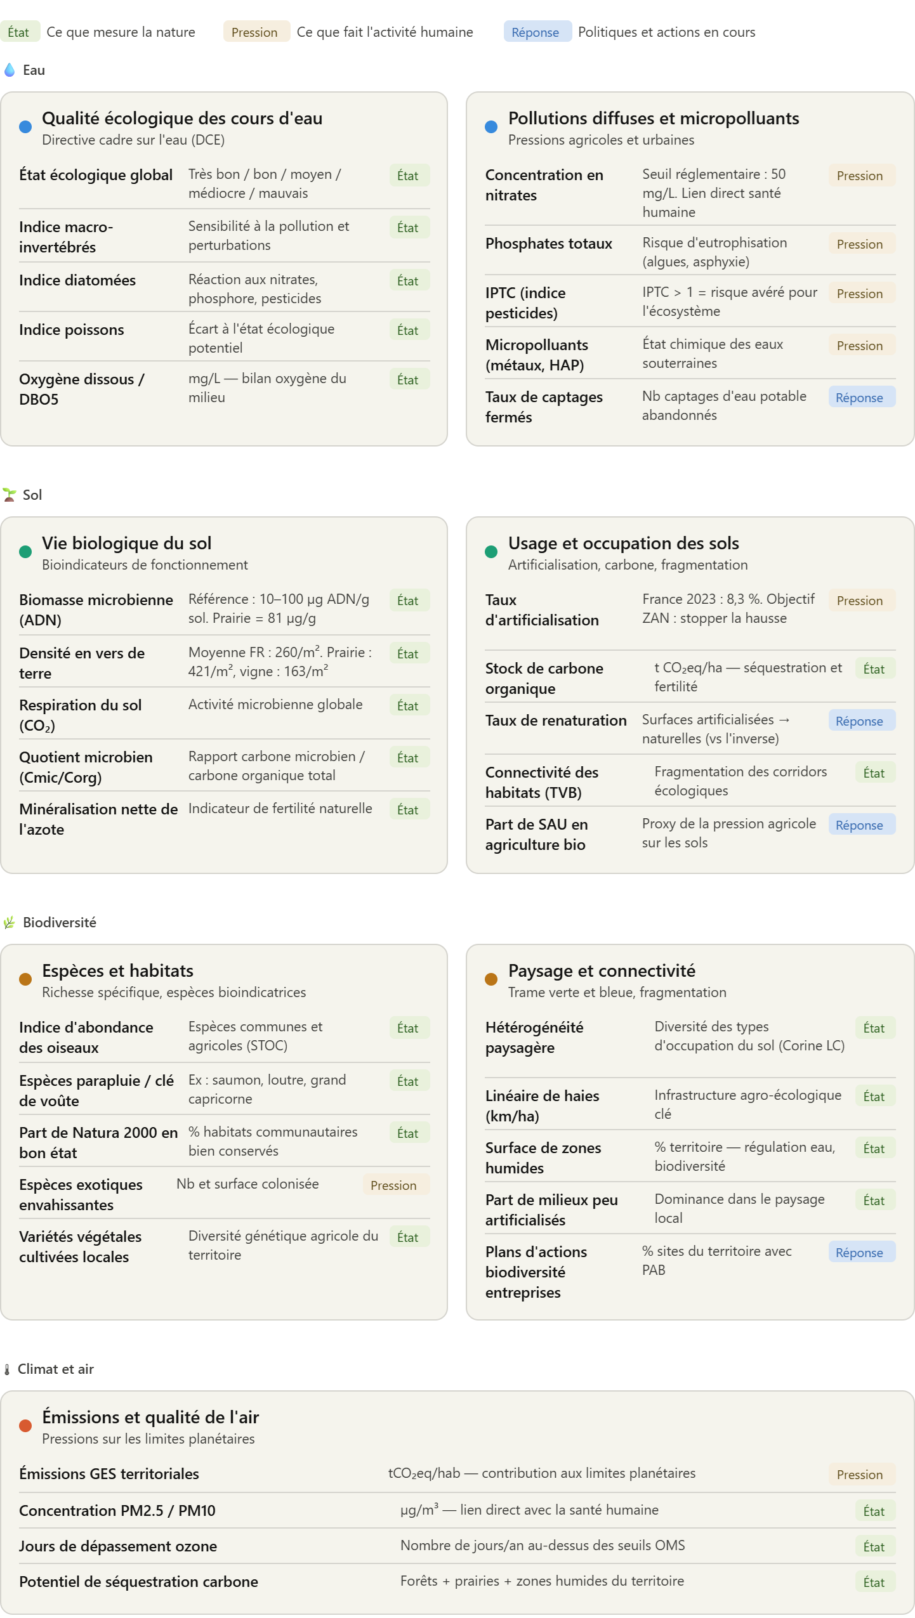The height and width of the screenshot is (1618, 915).
Task: Click the Réponse tag in the top legend
Action: pyautogui.click(x=535, y=32)
